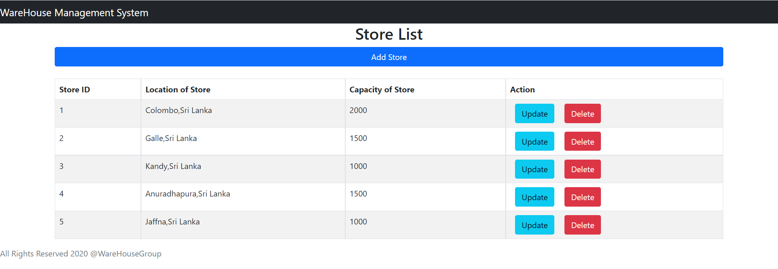Click the Kandy,Sri Lanka location cell

coord(243,169)
